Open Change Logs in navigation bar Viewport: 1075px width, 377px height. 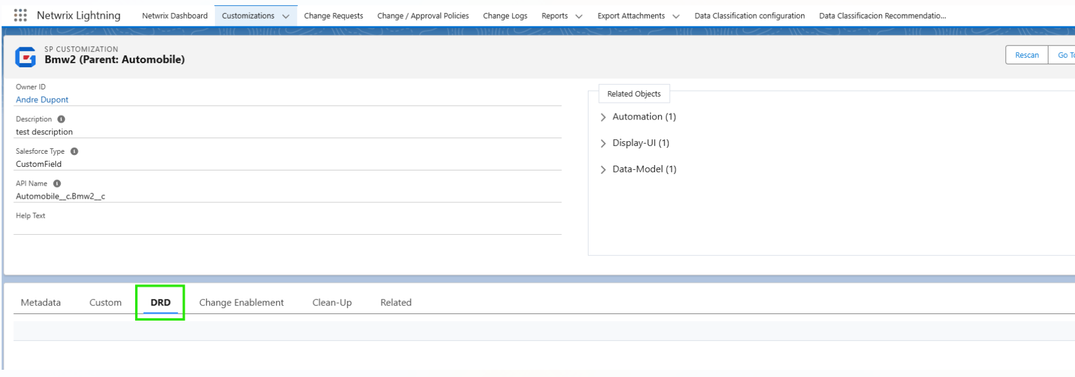pos(505,16)
